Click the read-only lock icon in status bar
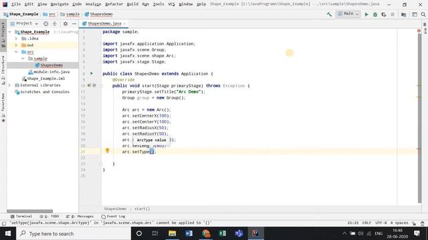 click(x=414, y=223)
